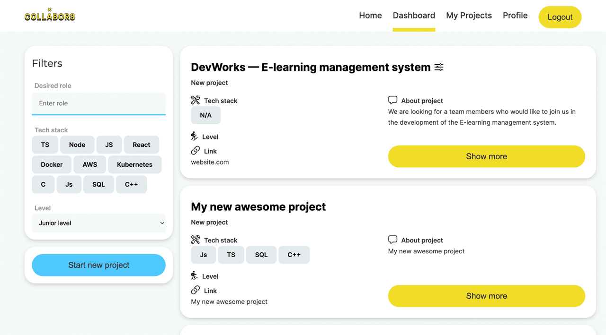Image resolution: width=606 pixels, height=335 pixels.
Task: Go to the Home page
Action: click(370, 16)
